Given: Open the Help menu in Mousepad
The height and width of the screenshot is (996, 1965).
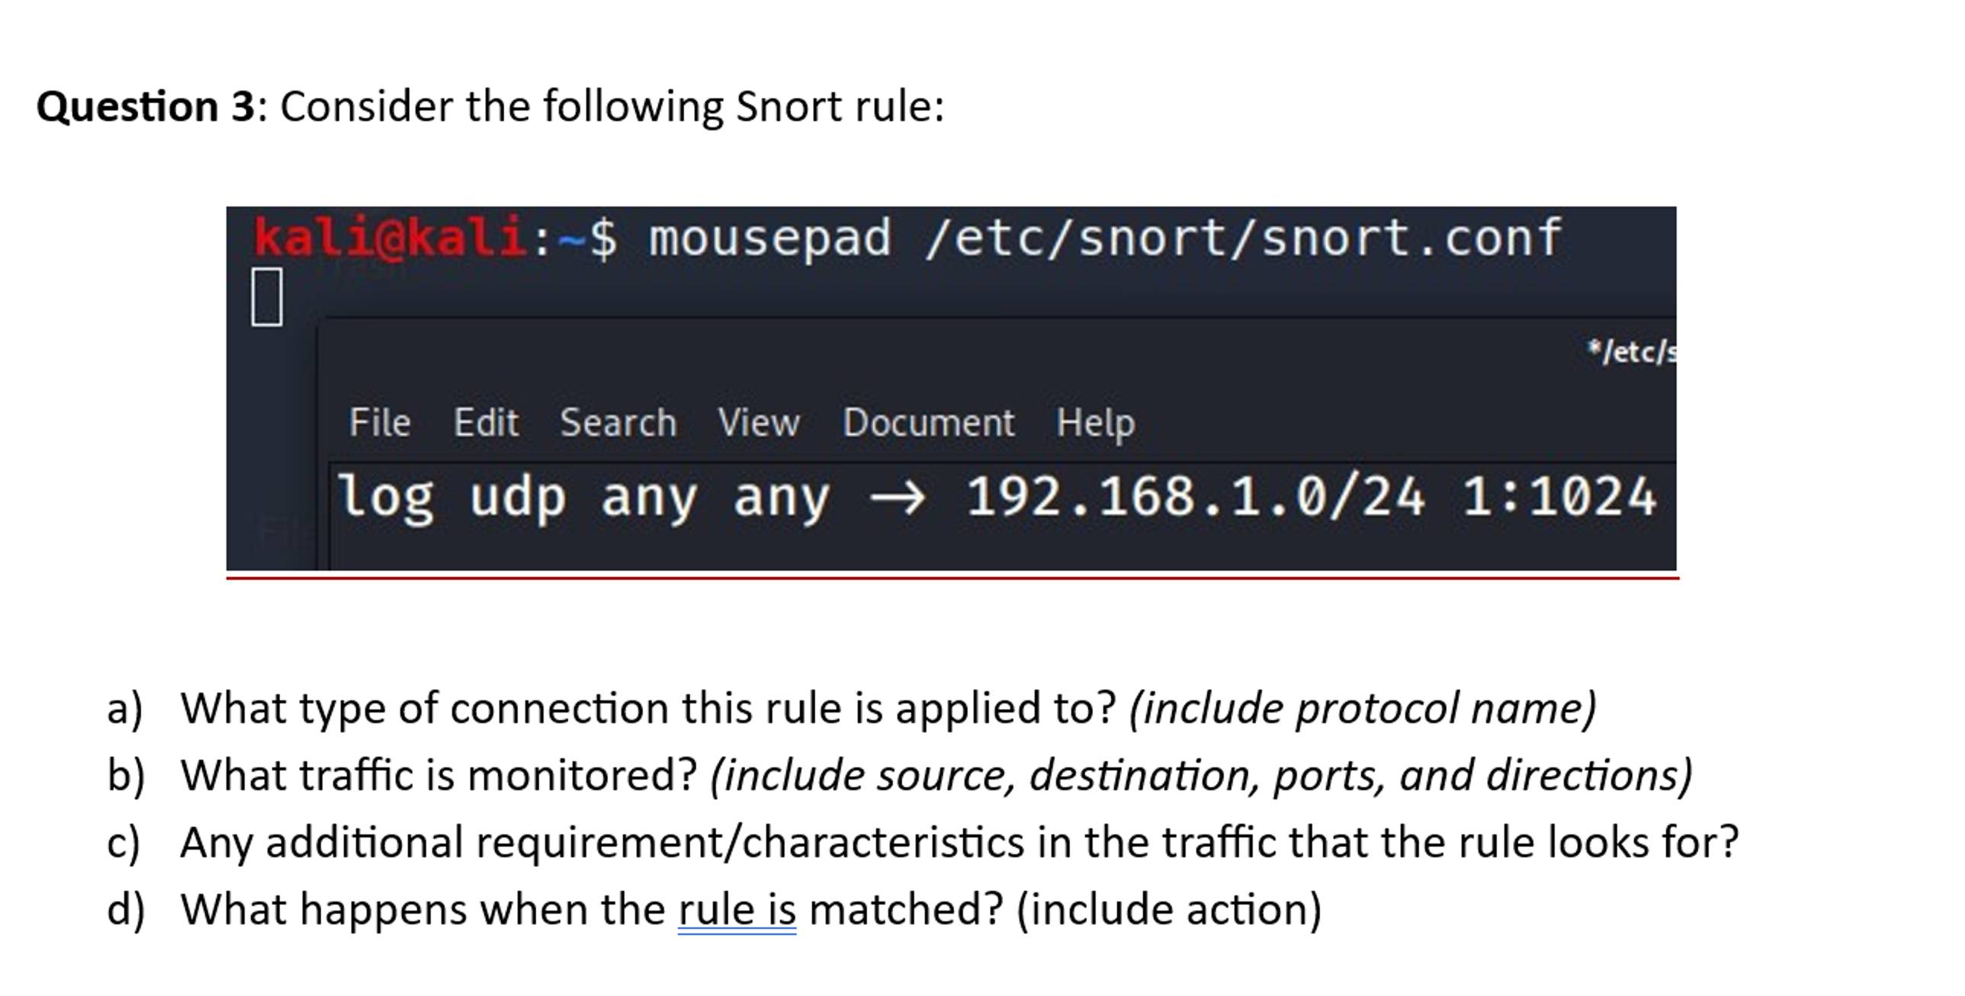Looking at the screenshot, I should [1096, 421].
